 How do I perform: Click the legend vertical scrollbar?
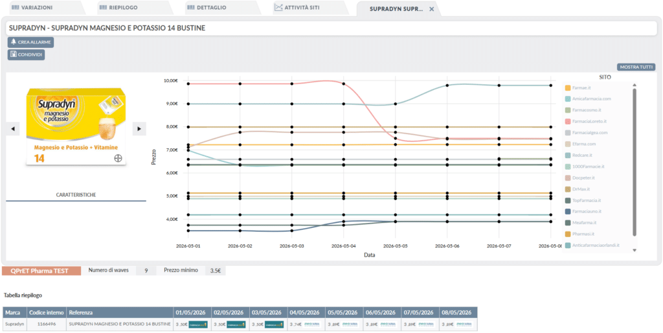(x=634, y=162)
